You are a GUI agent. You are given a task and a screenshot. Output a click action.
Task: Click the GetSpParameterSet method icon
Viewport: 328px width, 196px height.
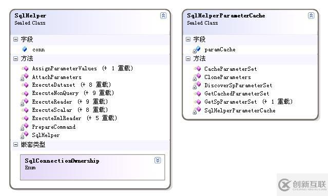point(197,102)
